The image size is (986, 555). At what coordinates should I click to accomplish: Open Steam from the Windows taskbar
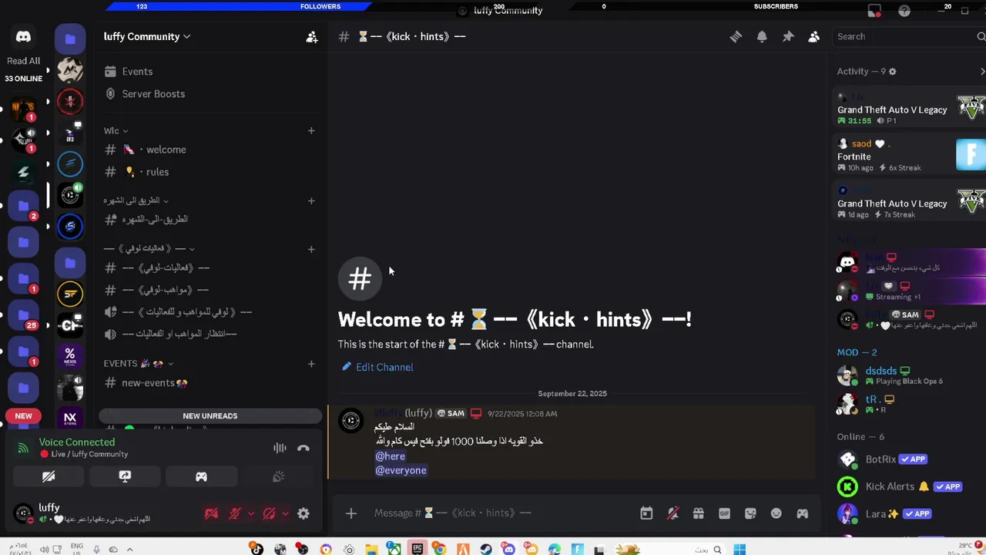point(486,550)
